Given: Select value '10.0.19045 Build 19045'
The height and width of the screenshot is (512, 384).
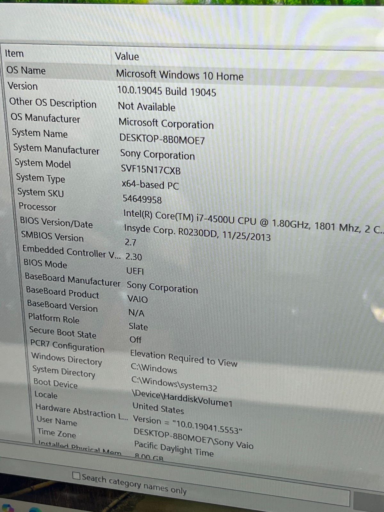Looking at the screenshot, I should point(166,91).
